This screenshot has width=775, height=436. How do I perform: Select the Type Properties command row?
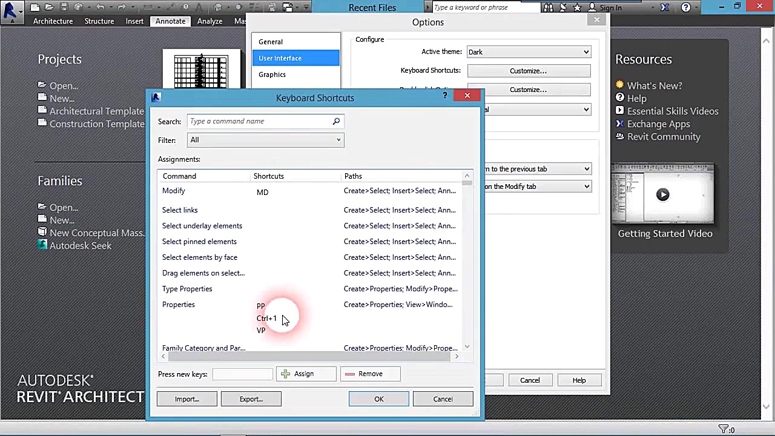click(x=187, y=289)
